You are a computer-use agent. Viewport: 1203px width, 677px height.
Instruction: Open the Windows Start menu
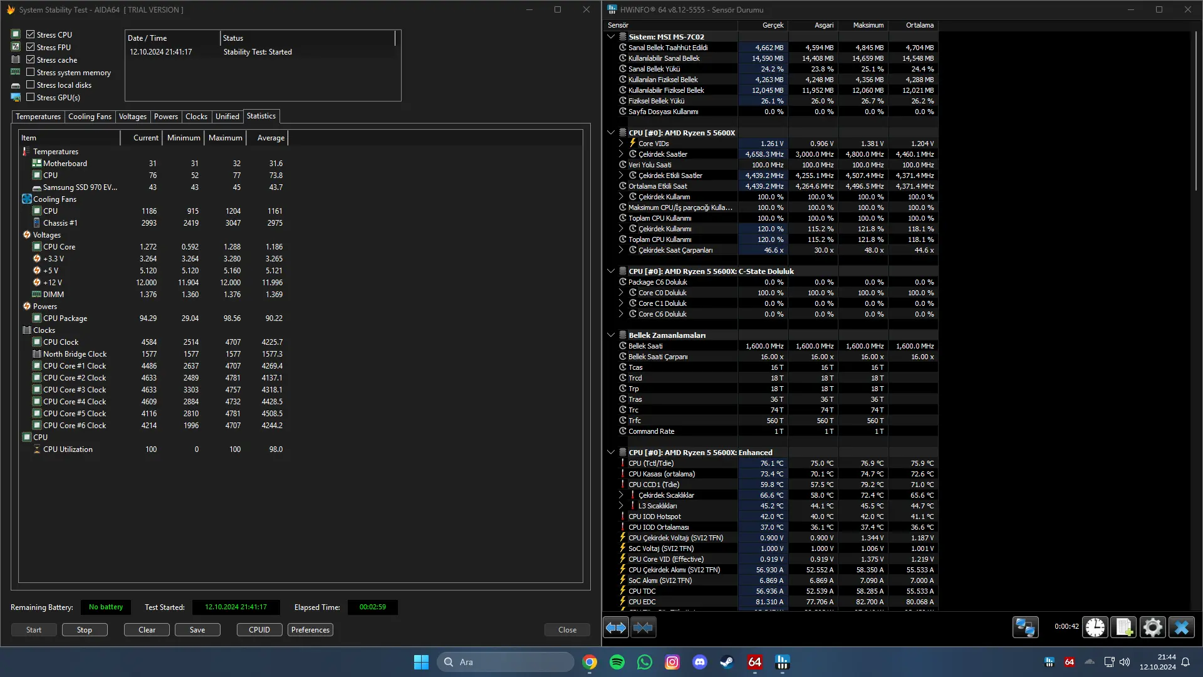(x=422, y=662)
